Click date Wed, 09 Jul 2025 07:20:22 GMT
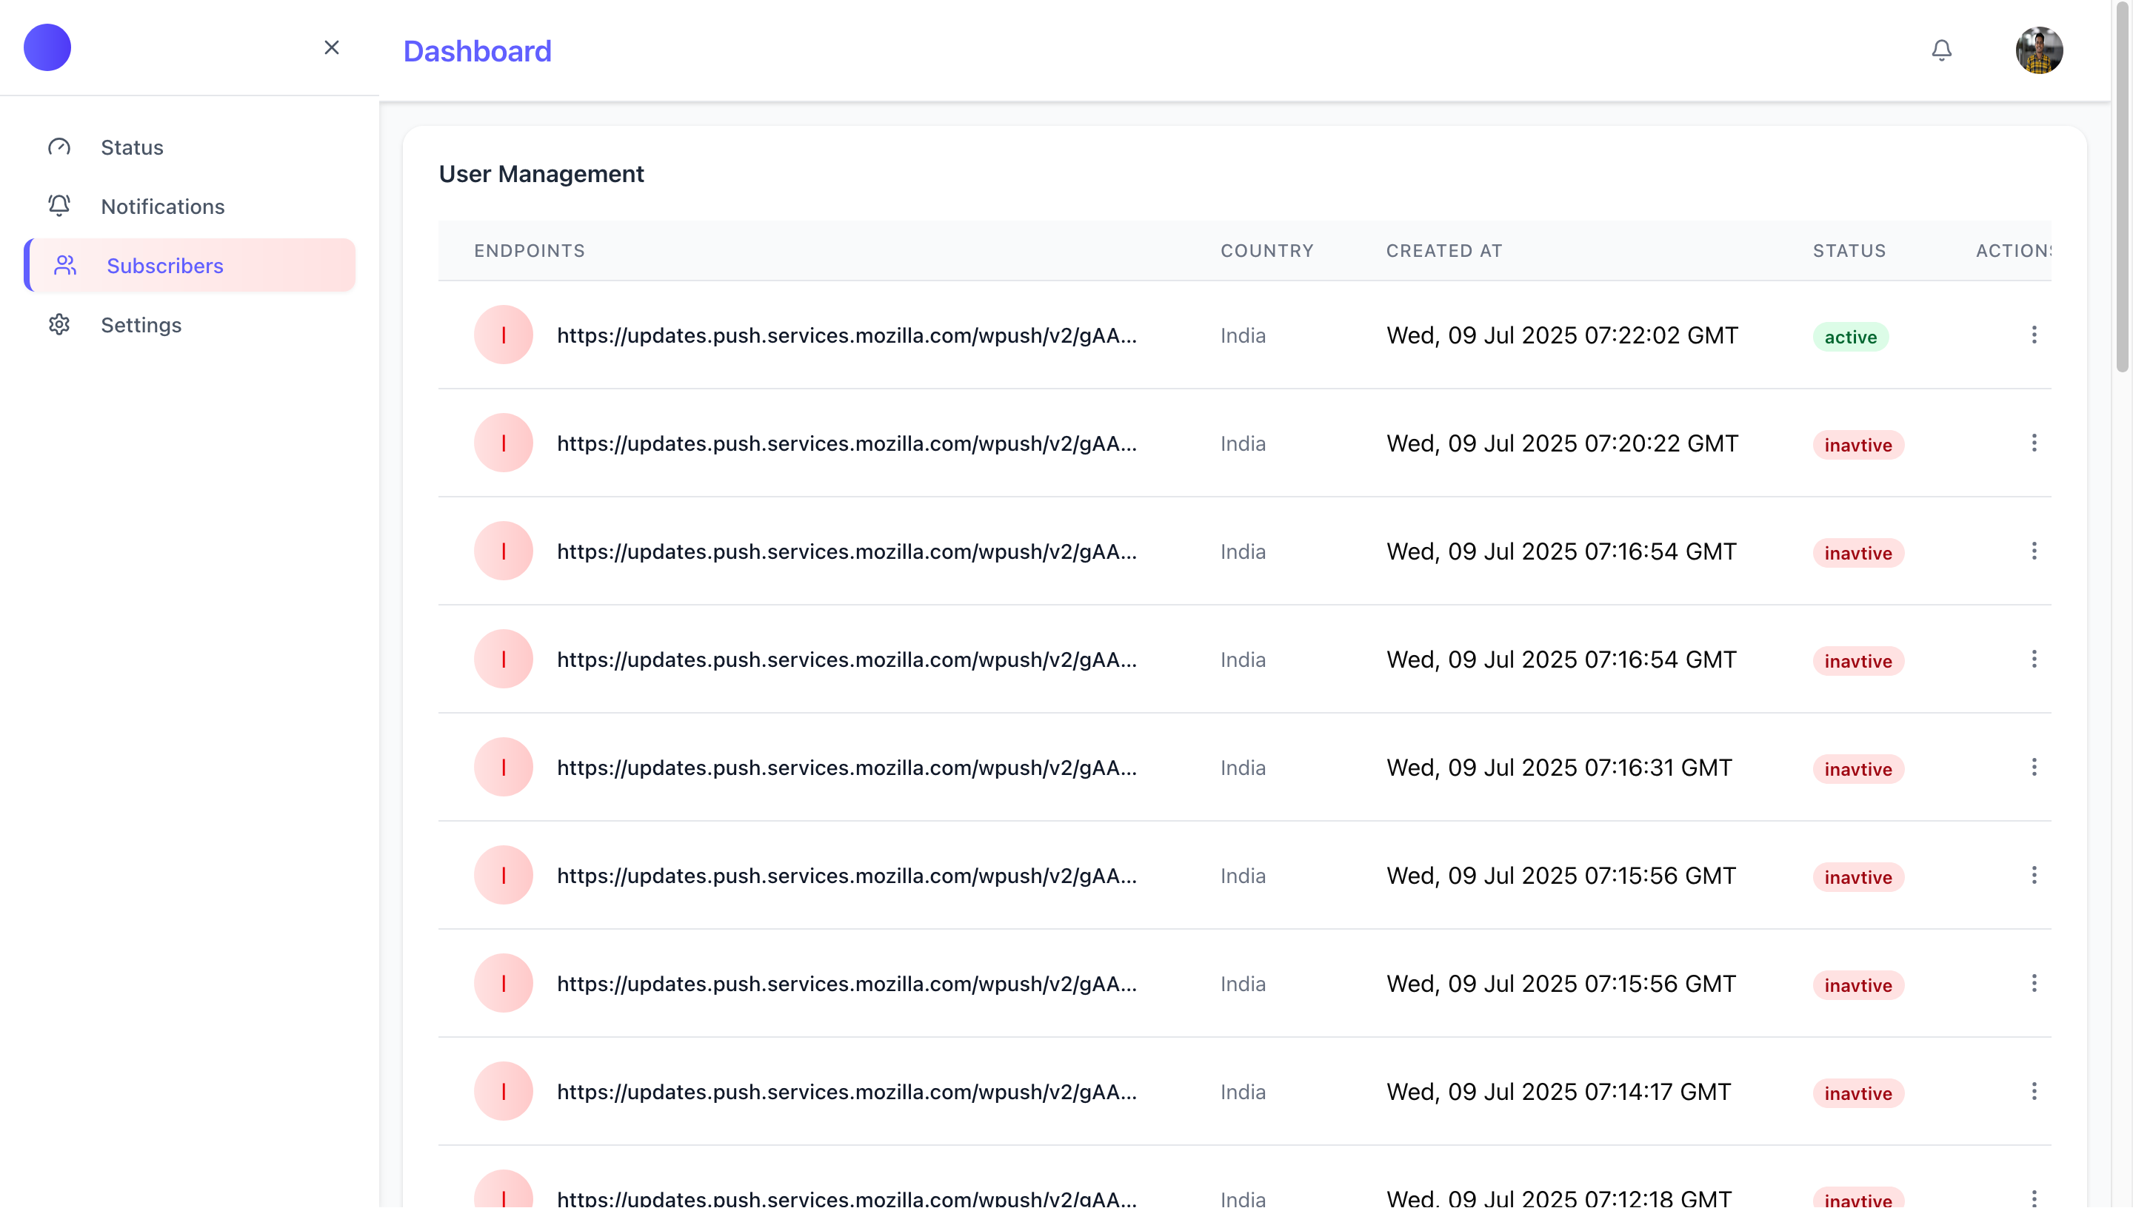Image resolution: width=2133 pixels, height=1208 pixels. 1562,443
